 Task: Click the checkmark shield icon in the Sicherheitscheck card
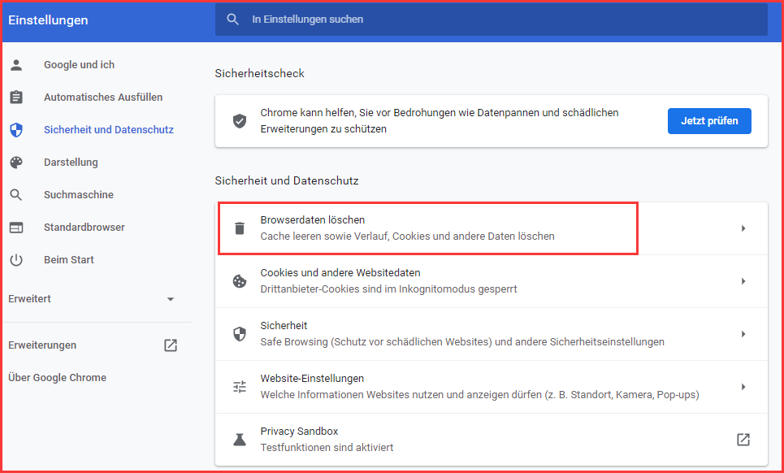pos(240,120)
